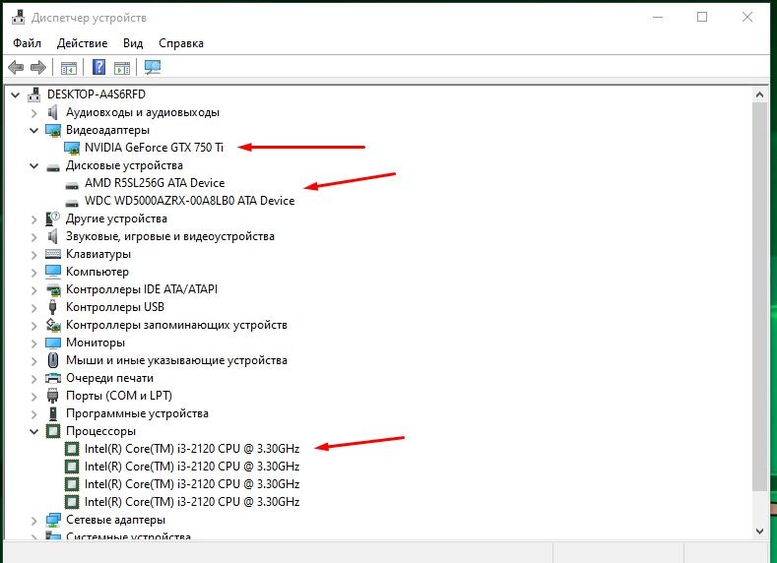Collapse the Дисковые устройства category
777x563 pixels.
tap(33, 166)
